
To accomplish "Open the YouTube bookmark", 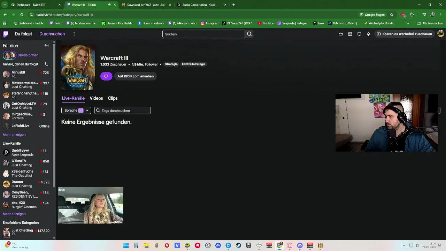I will [x=266, y=23].
